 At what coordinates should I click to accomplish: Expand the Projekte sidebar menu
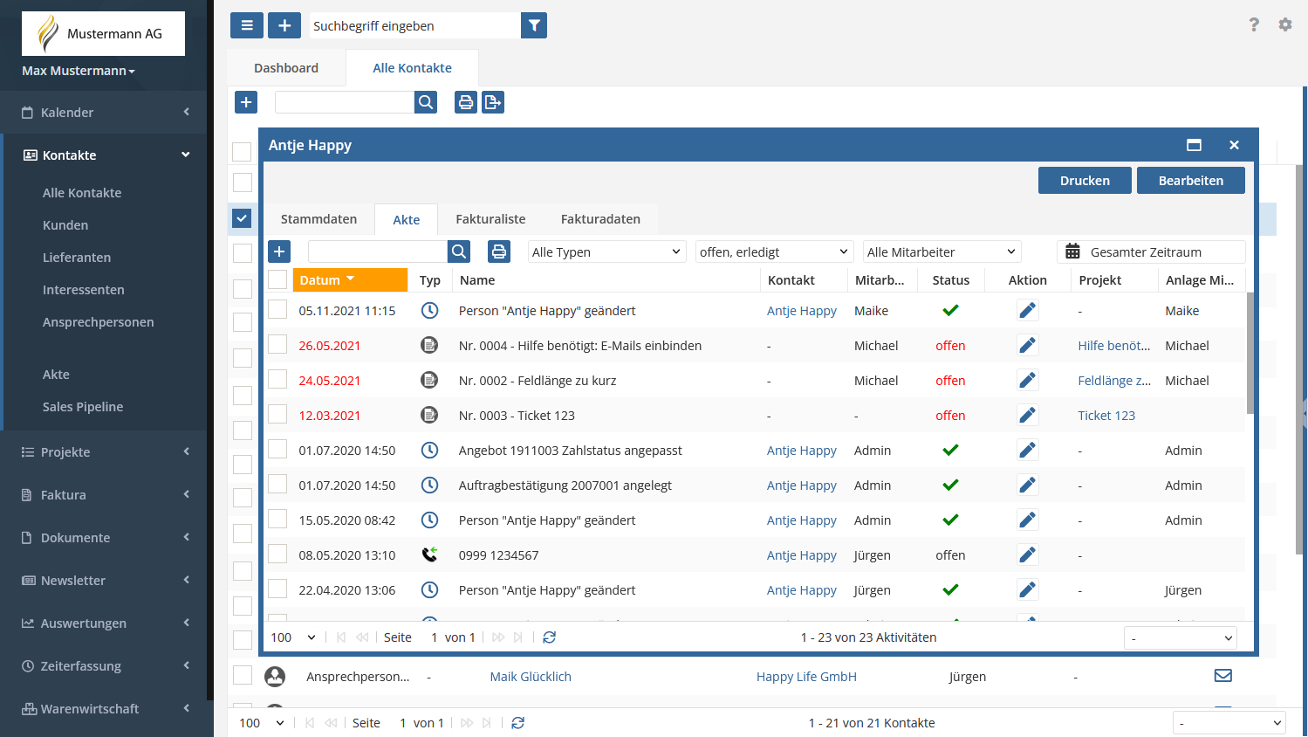pyautogui.click(x=105, y=451)
